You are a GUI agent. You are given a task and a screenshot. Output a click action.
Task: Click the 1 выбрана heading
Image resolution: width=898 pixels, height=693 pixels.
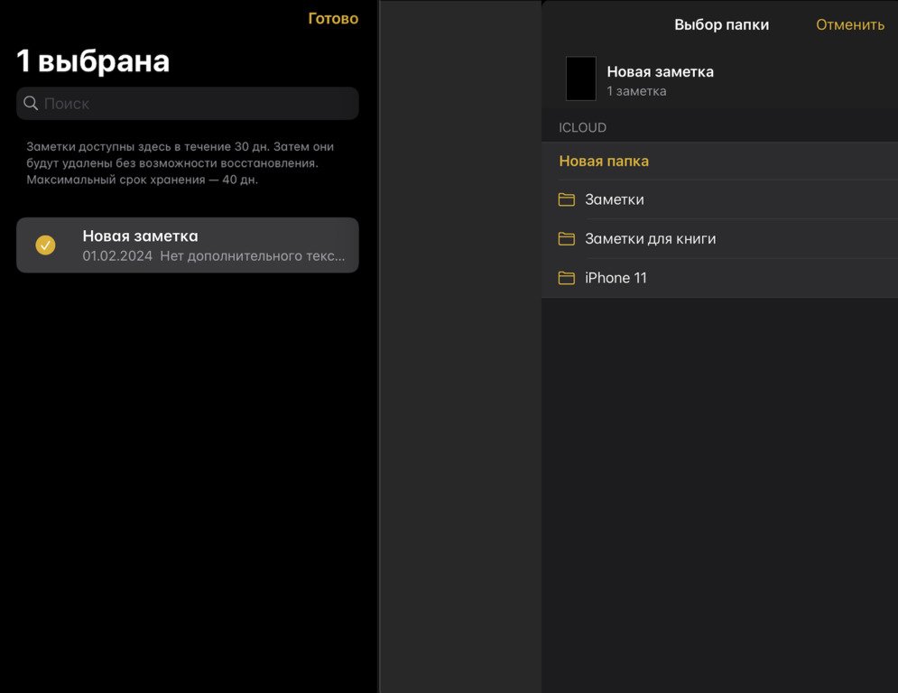pyautogui.click(x=93, y=60)
